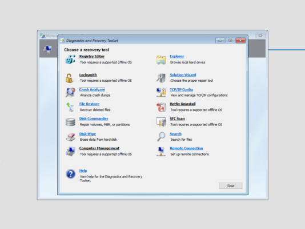Click the Close button at bottom right
This screenshot has height=229, width=305.
(x=231, y=185)
